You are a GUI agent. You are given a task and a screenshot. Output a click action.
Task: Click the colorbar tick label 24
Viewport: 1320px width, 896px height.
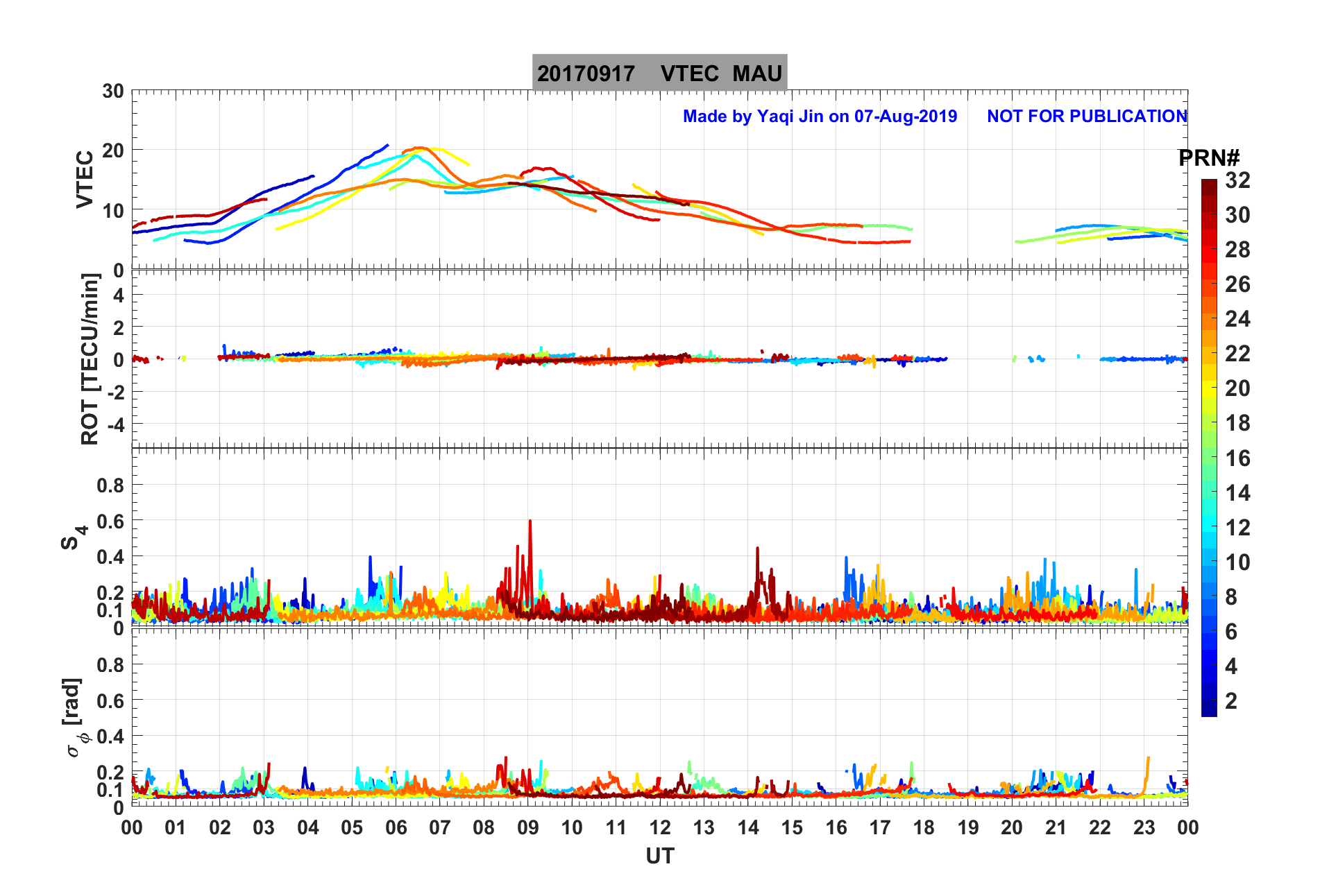click(x=1237, y=319)
